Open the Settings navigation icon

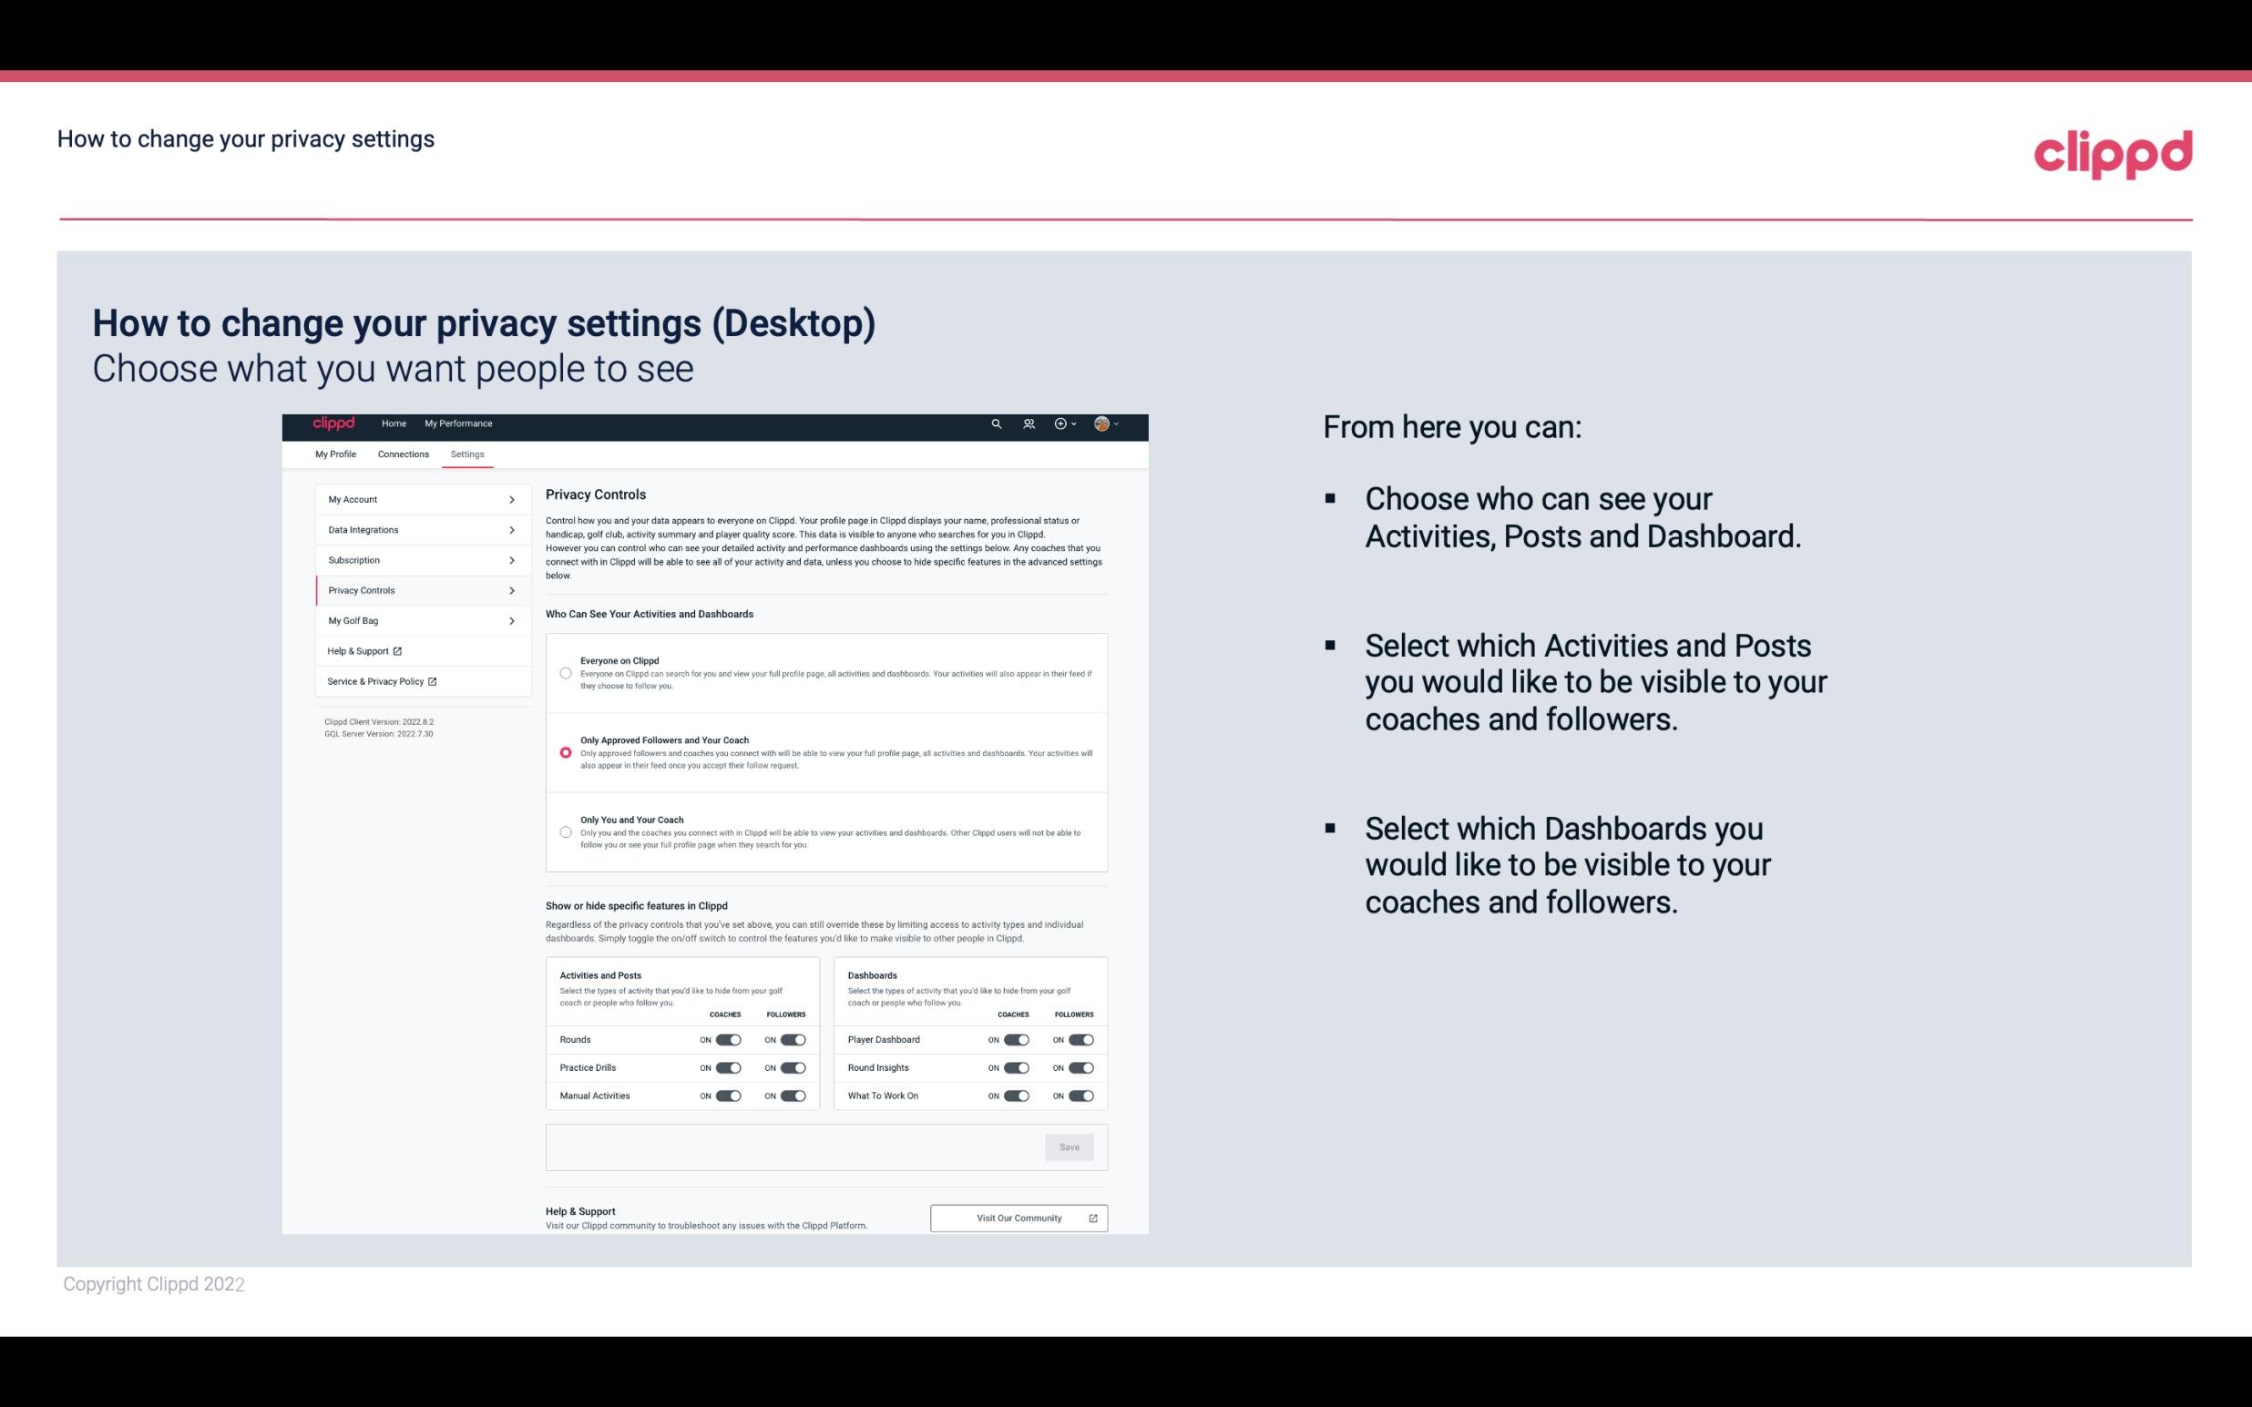coord(467,454)
